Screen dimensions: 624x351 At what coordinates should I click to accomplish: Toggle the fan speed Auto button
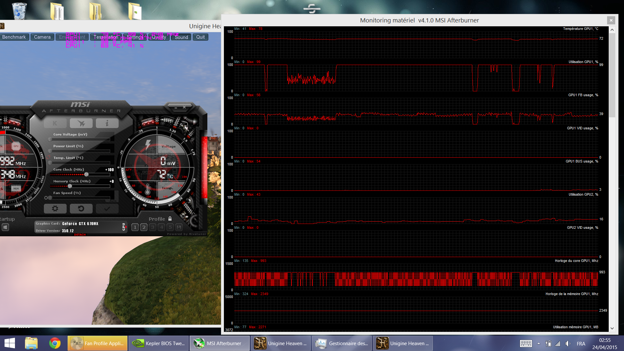click(x=113, y=201)
